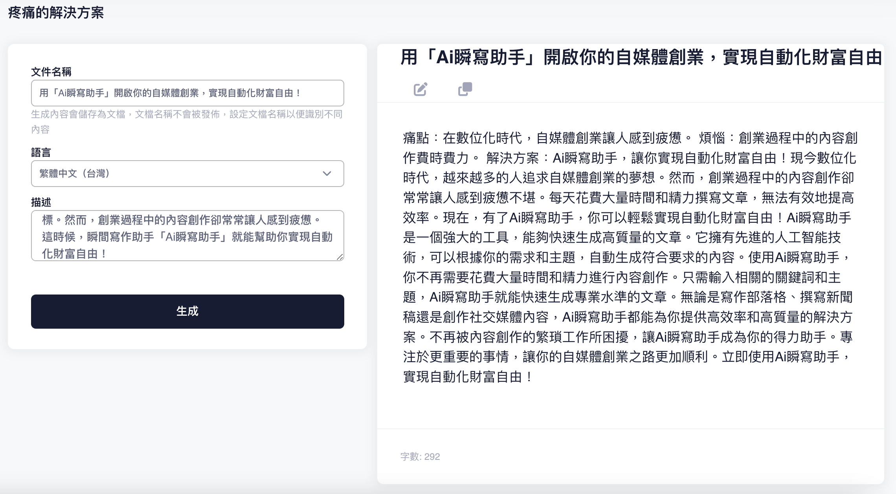The height and width of the screenshot is (494, 896).
Task: Click into the 文件名稱 text input field
Action: tap(187, 93)
